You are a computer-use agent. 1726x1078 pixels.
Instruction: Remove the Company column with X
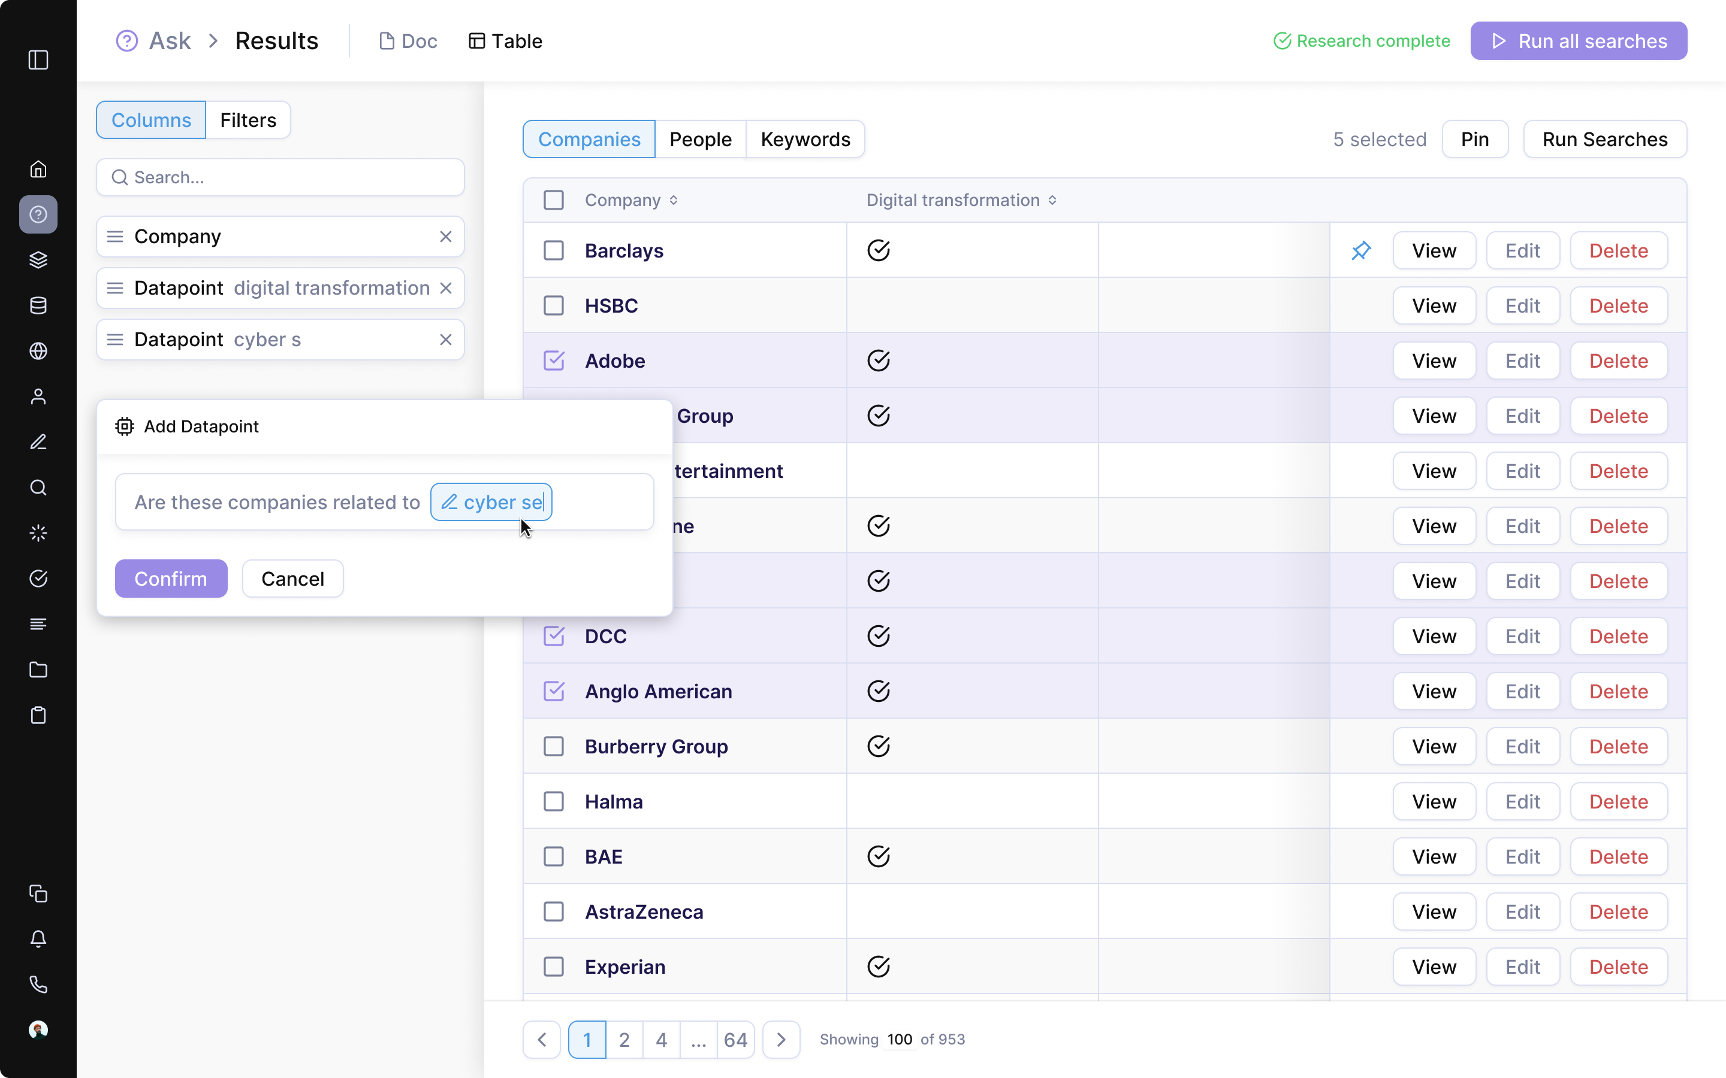point(446,237)
